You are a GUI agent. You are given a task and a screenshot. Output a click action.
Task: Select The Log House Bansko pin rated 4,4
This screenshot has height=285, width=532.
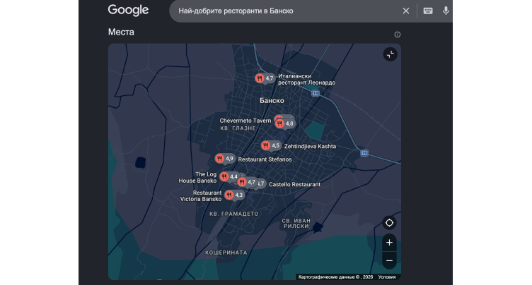click(229, 176)
